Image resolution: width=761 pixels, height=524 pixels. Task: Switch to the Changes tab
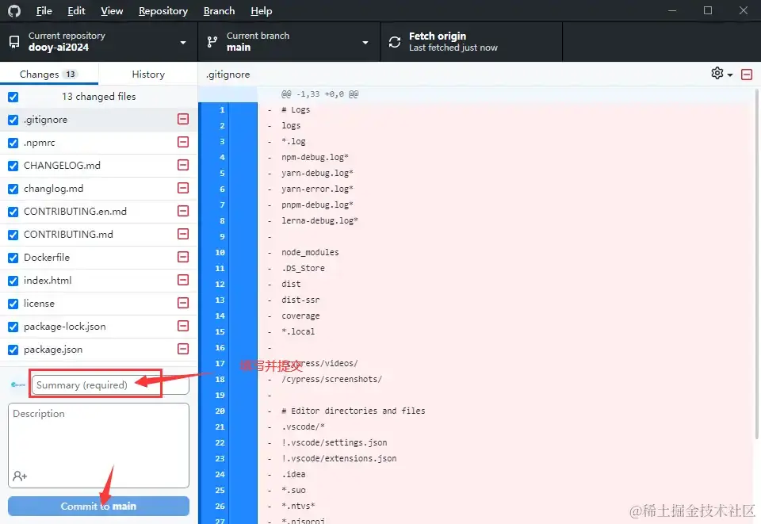[x=49, y=74]
